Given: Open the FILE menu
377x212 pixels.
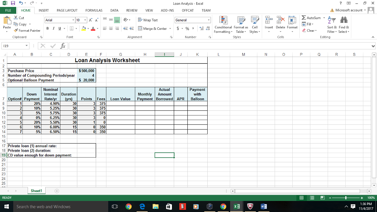Looking at the screenshot, I should click(8, 10).
